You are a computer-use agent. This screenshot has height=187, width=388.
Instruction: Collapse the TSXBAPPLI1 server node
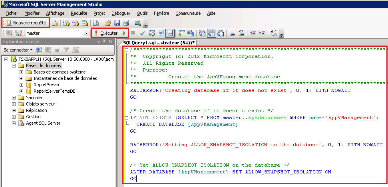tap(6, 60)
